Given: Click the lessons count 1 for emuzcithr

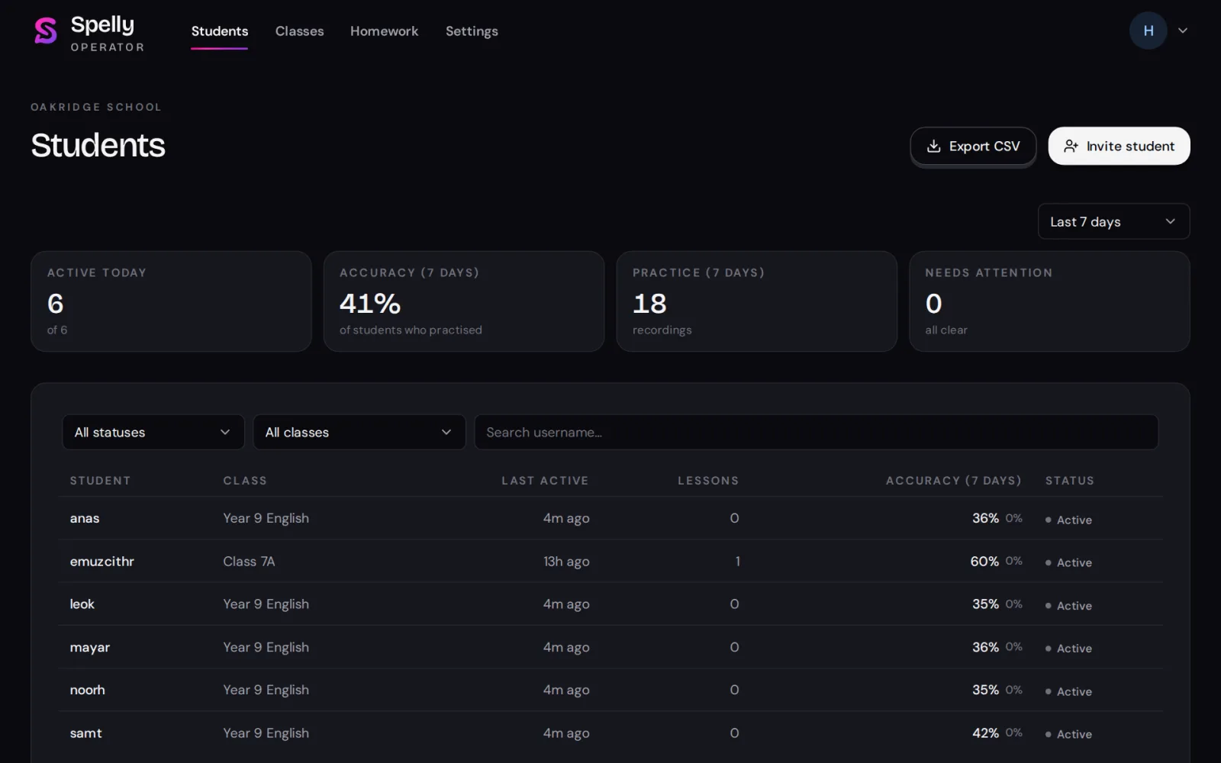Looking at the screenshot, I should click(737, 561).
